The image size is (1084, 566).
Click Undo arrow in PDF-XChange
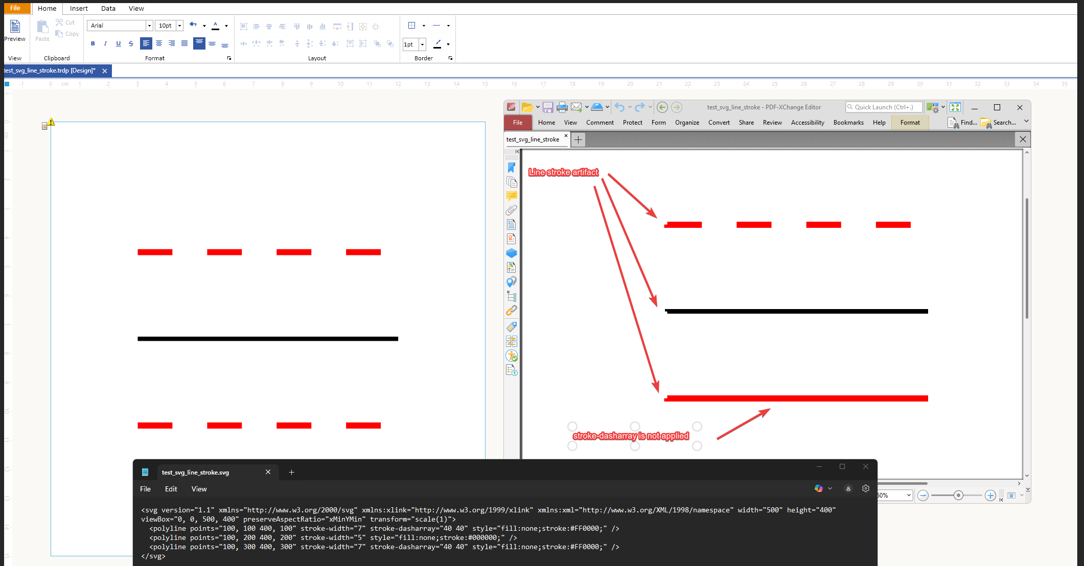[x=619, y=107]
